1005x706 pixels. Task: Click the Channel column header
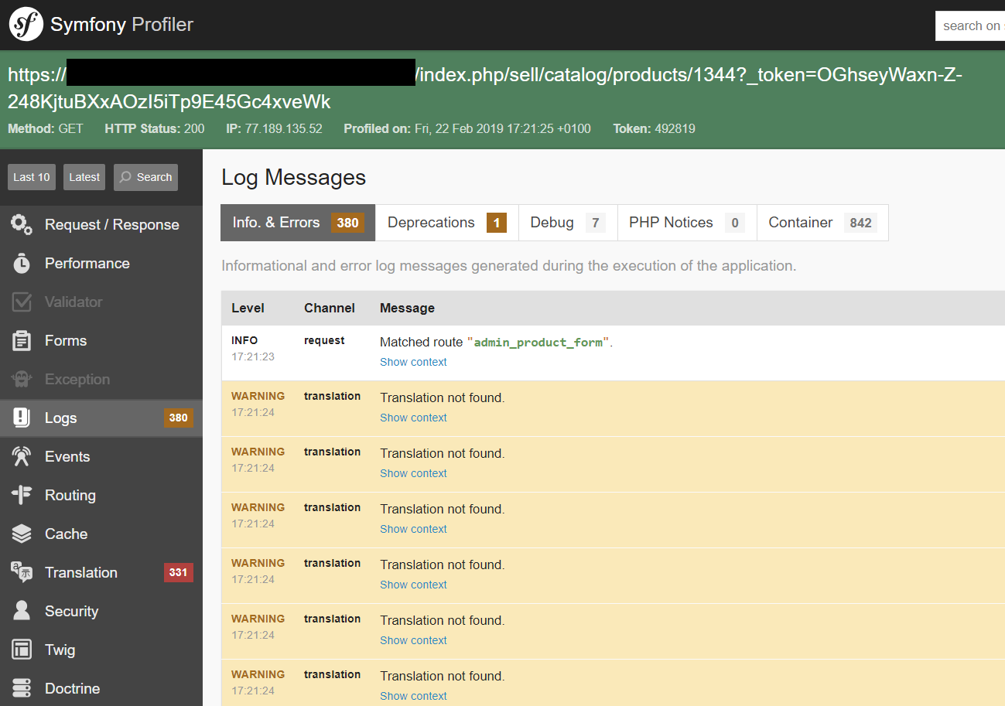[330, 308]
